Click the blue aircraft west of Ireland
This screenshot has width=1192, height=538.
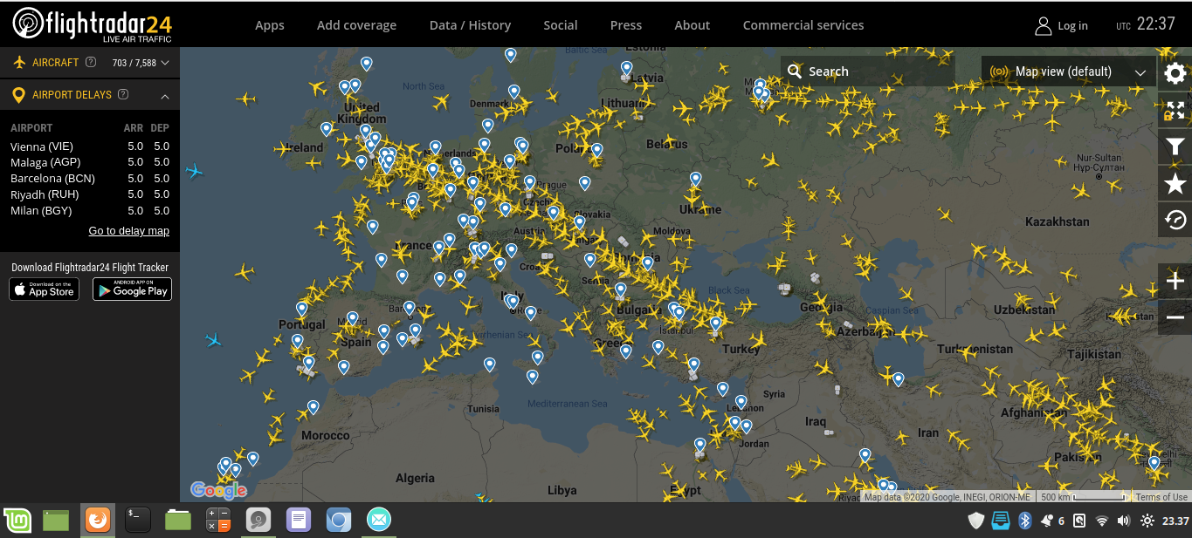click(x=194, y=171)
